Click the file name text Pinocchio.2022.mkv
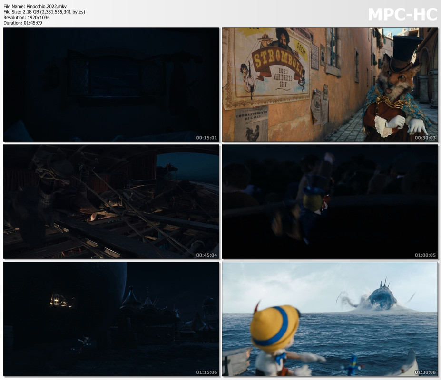Image resolution: width=441 pixels, height=380 pixels. tap(47, 7)
